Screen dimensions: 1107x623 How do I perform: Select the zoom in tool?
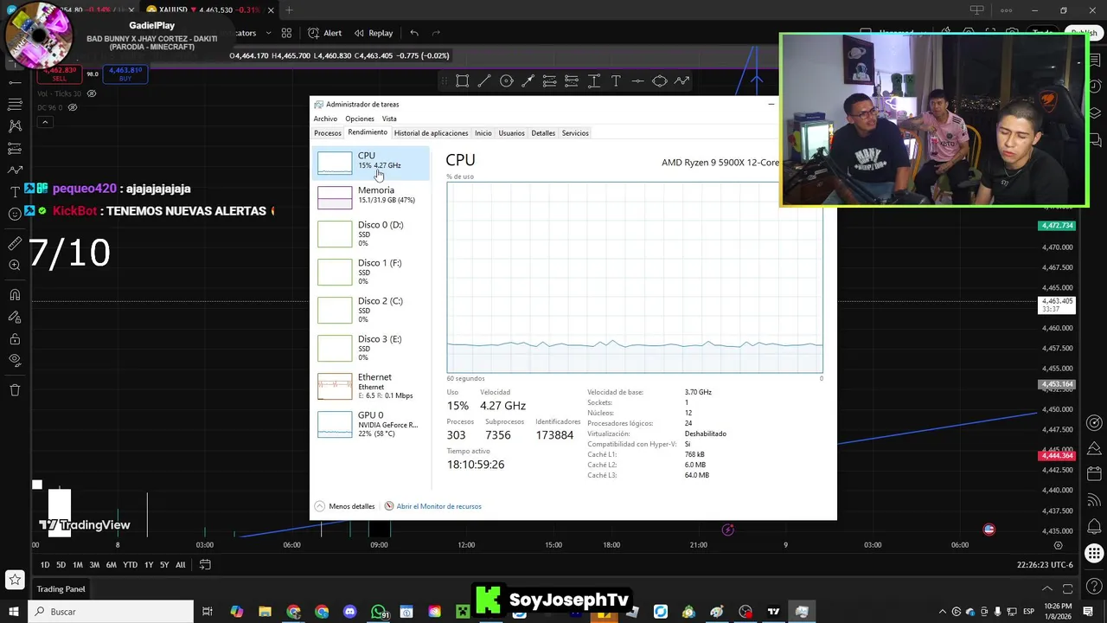coord(15,265)
